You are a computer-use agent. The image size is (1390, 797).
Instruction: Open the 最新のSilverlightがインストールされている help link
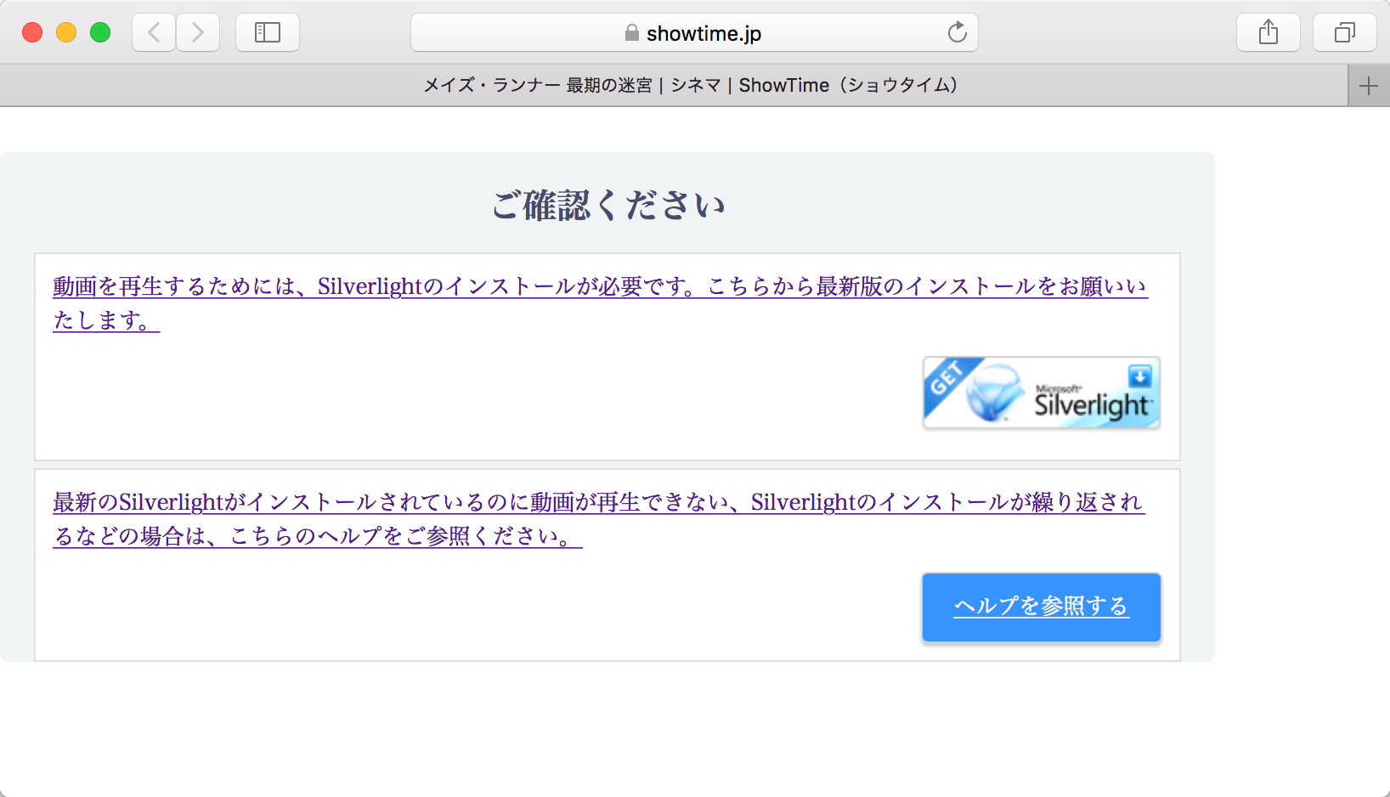(x=599, y=519)
